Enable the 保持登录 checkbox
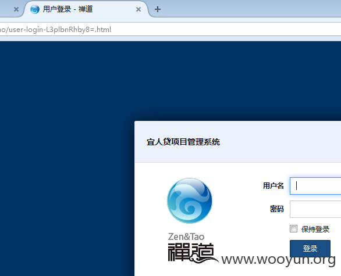The image size is (341, 276). pyautogui.click(x=293, y=229)
